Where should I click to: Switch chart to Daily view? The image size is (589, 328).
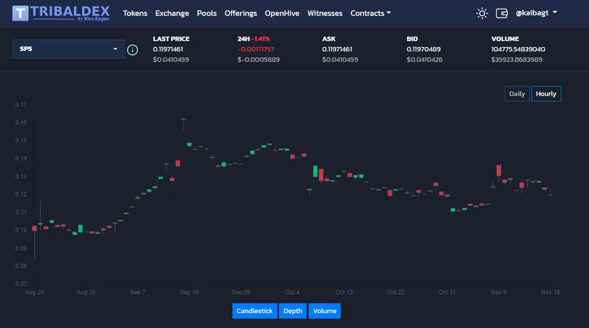point(517,94)
